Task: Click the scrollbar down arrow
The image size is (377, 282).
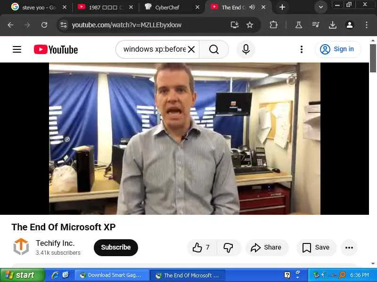Action: 373,264
